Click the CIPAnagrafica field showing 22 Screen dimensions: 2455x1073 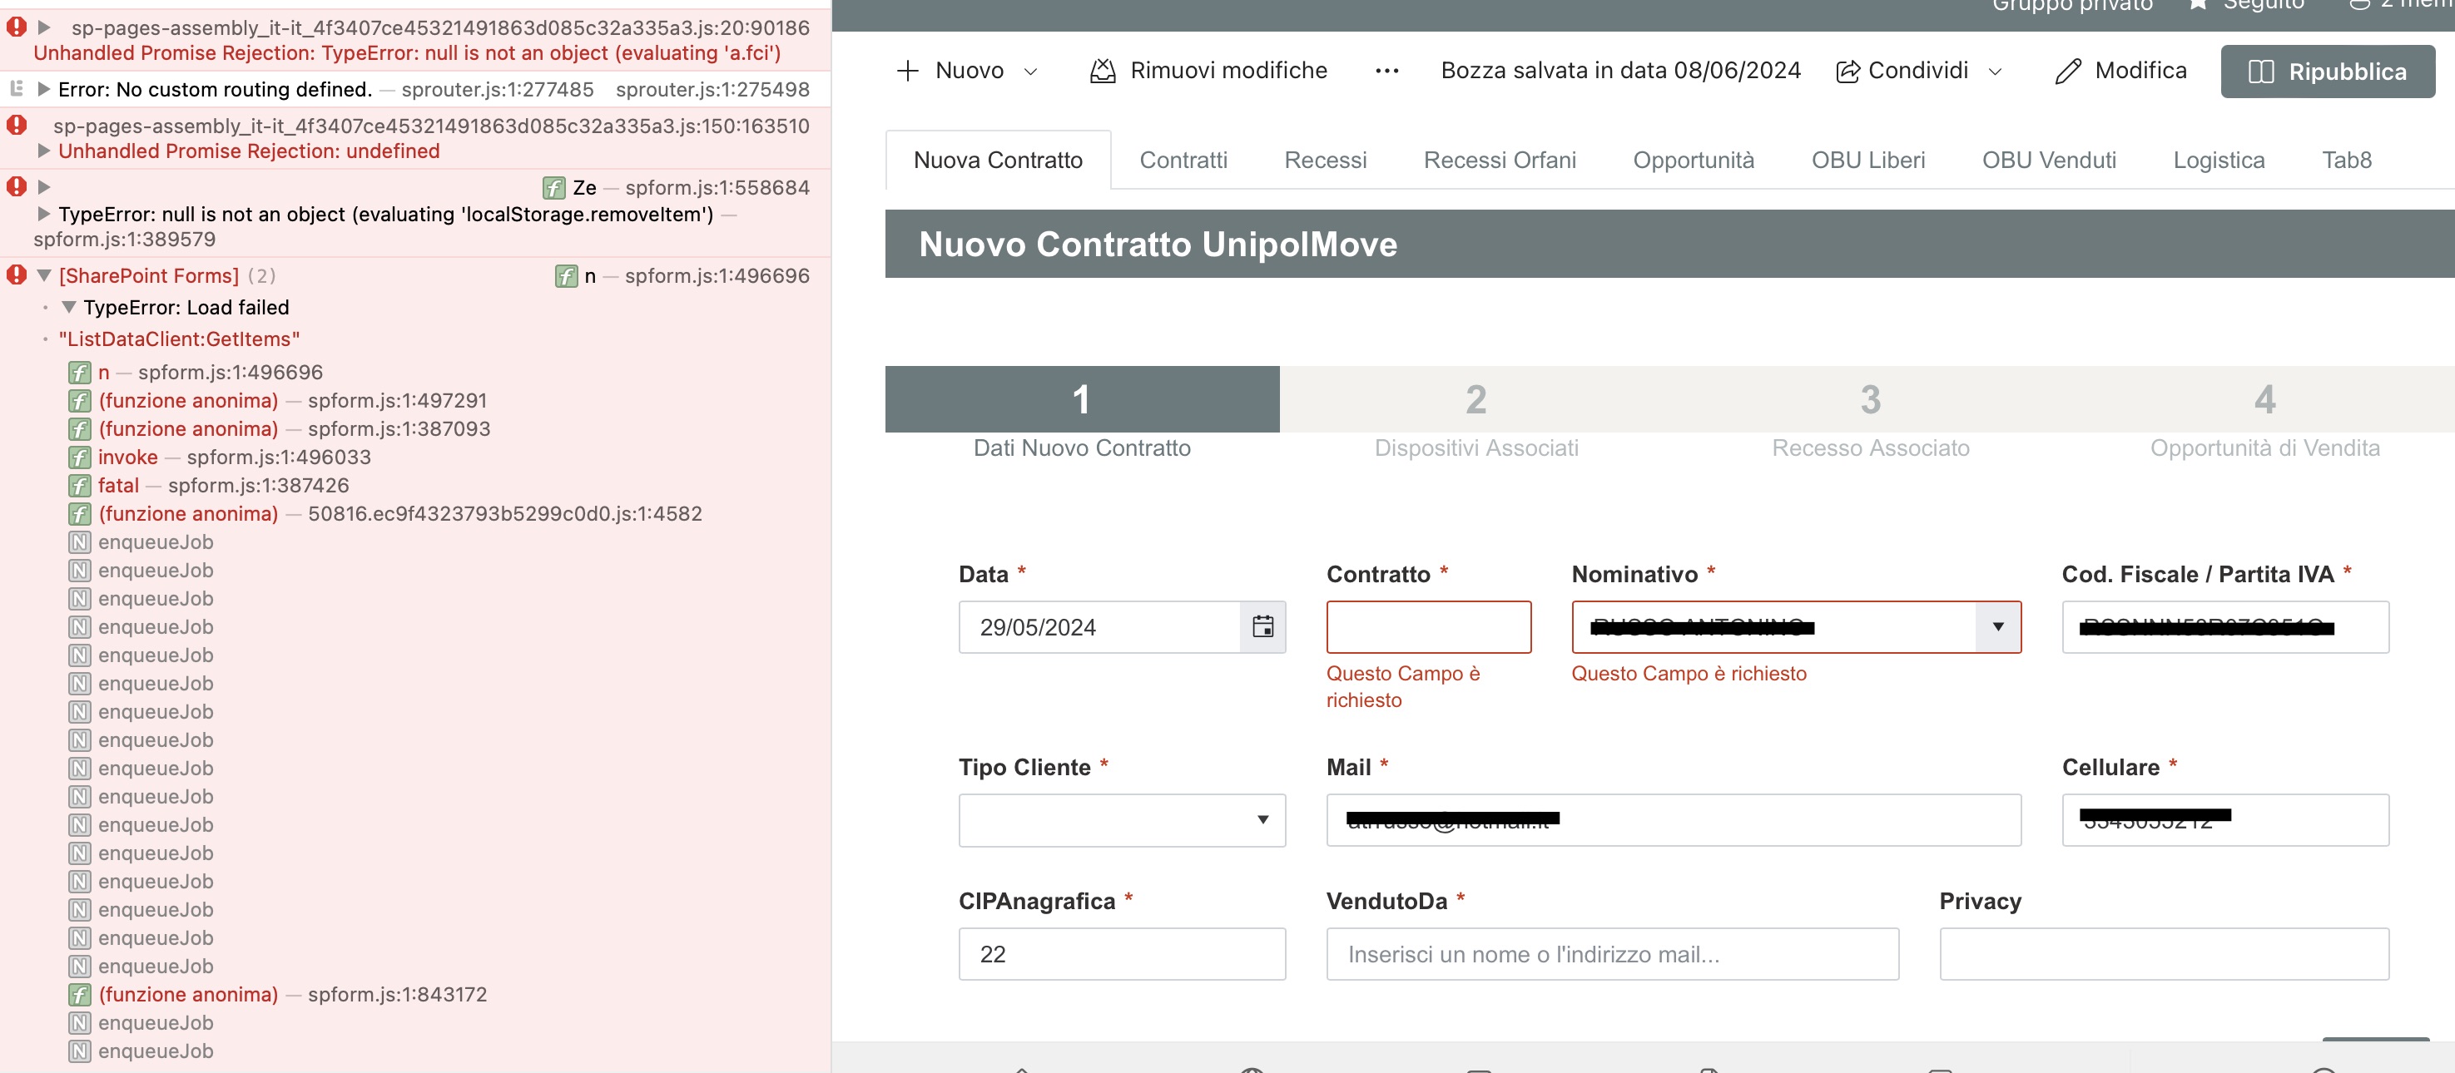[1122, 953]
